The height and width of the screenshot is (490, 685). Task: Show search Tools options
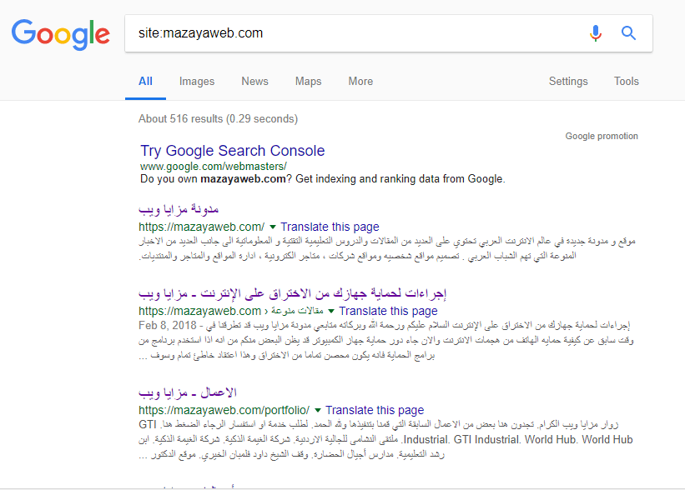(626, 82)
